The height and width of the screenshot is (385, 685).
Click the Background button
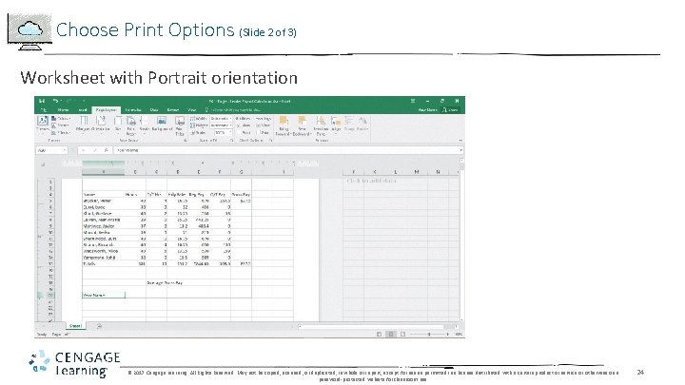tap(161, 125)
